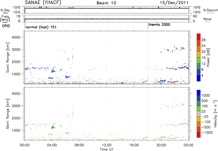This screenshot has height=151, width=218.
Task: Click the 16:00 time tick label
Action: (134, 145)
